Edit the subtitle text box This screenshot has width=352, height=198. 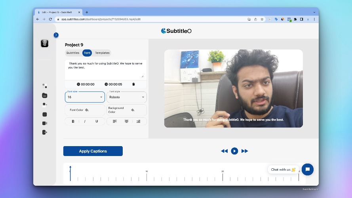(x=106, y=69)
